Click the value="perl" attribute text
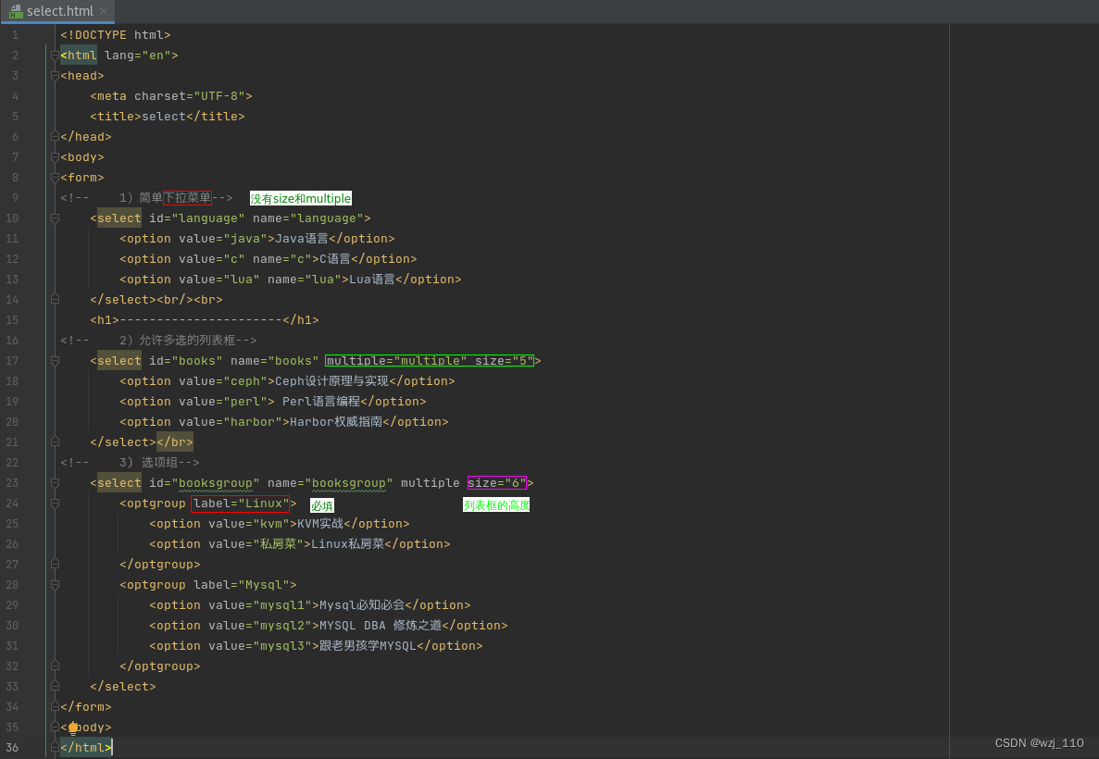Screen dimensions: 1099x759 (223, 402)
